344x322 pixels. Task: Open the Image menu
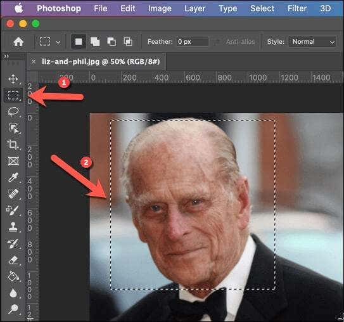(x=160, y=9)
